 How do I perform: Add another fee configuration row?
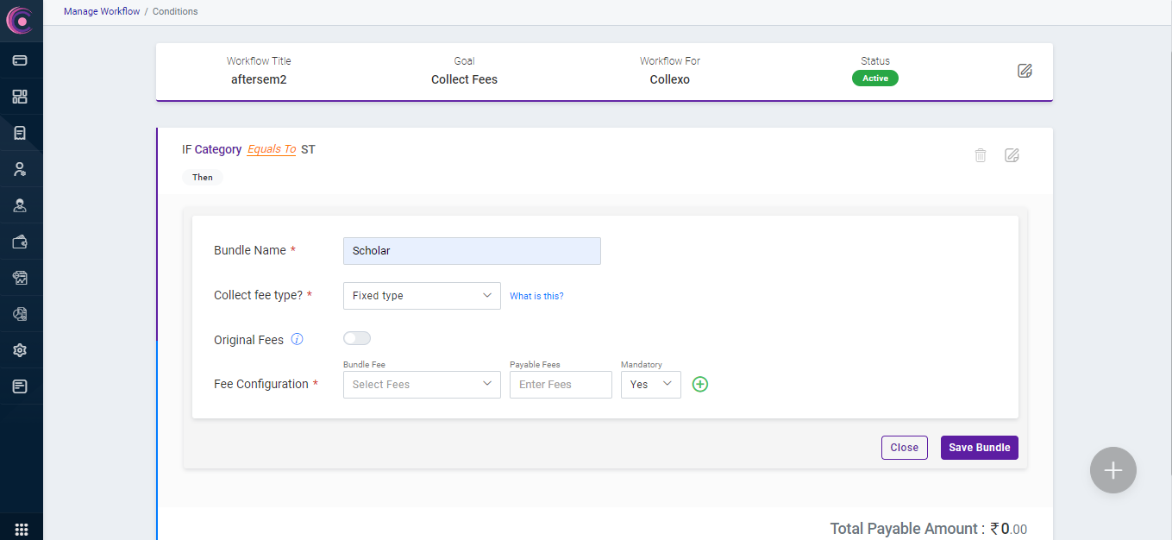click(x=700, y=385)
